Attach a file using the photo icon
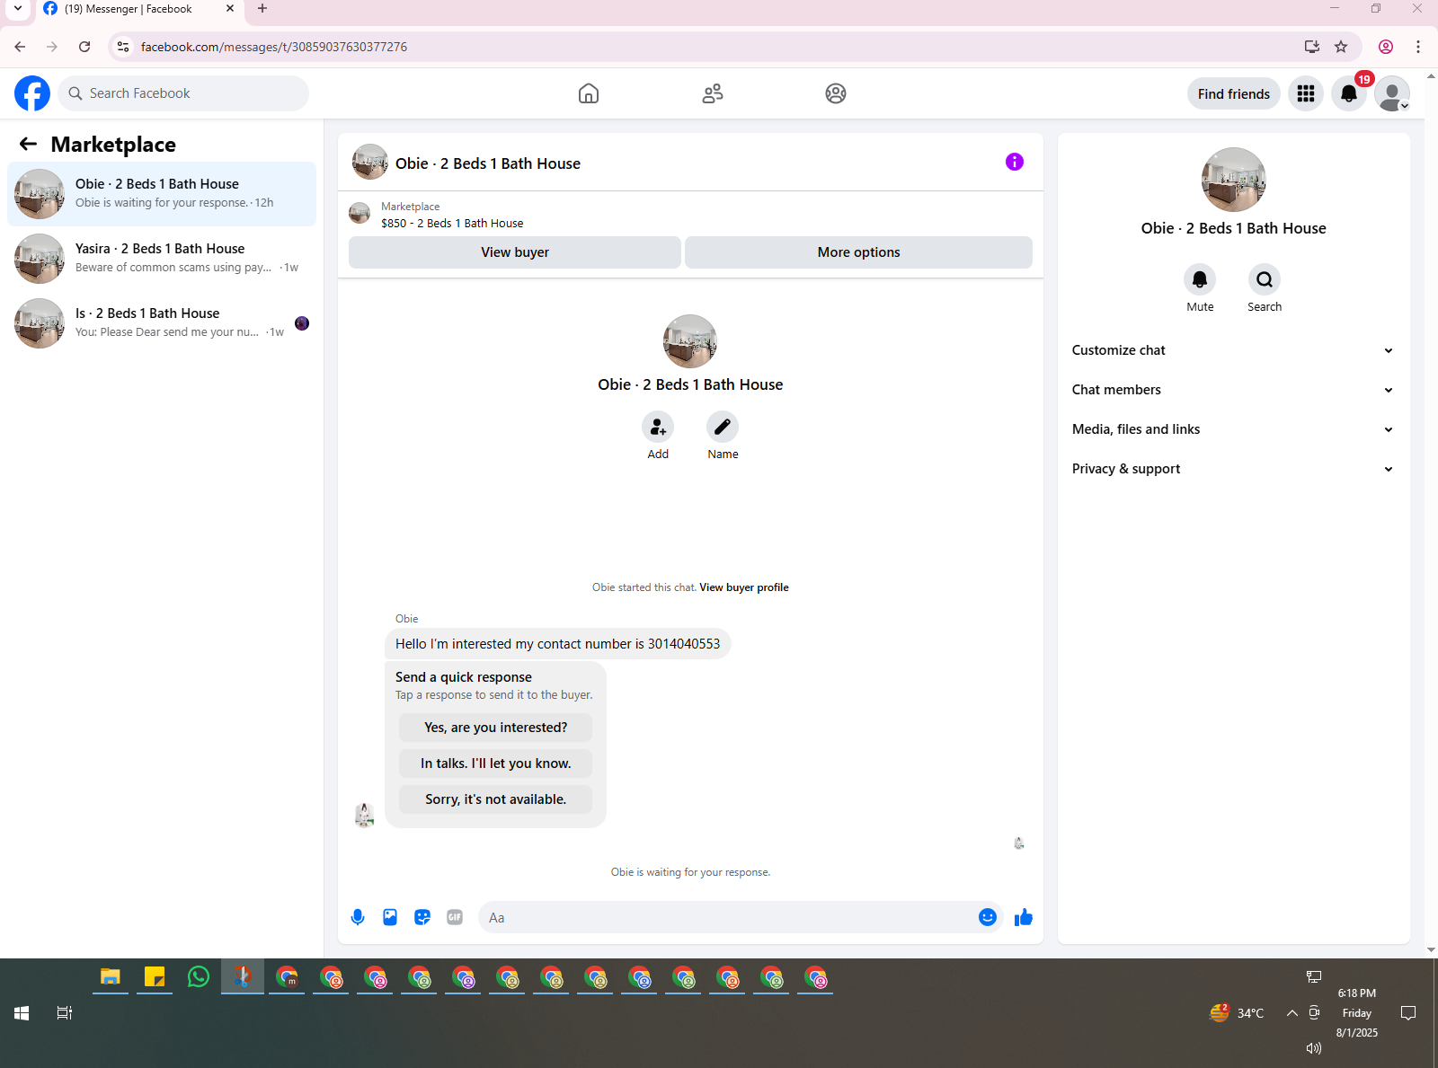 coord(390,917)
